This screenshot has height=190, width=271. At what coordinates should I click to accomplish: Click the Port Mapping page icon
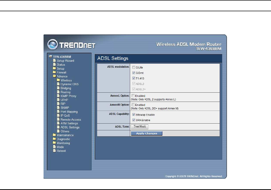click(58, 111)
